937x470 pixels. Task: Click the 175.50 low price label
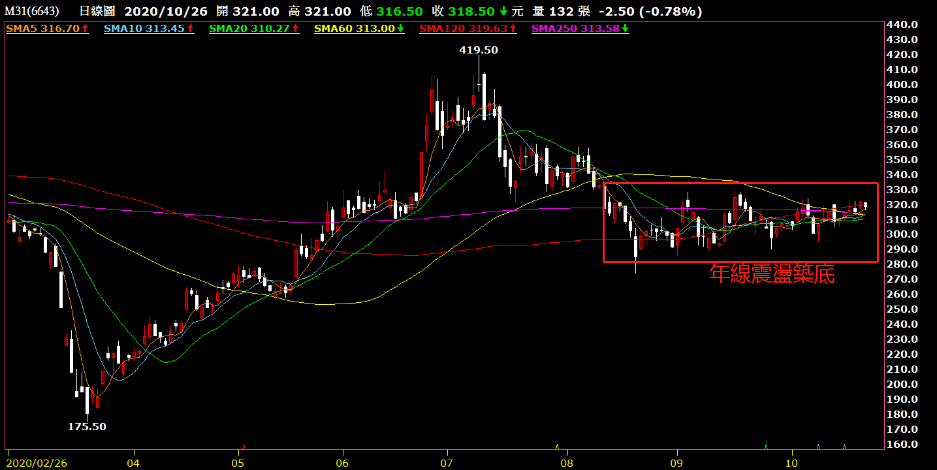[87, 427]
